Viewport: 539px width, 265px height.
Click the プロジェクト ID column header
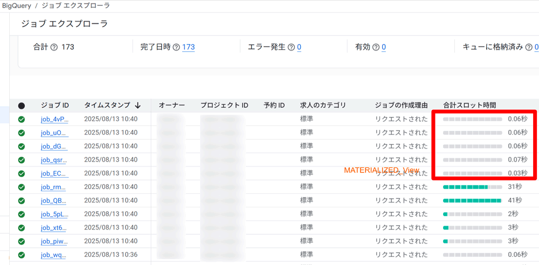224,105
